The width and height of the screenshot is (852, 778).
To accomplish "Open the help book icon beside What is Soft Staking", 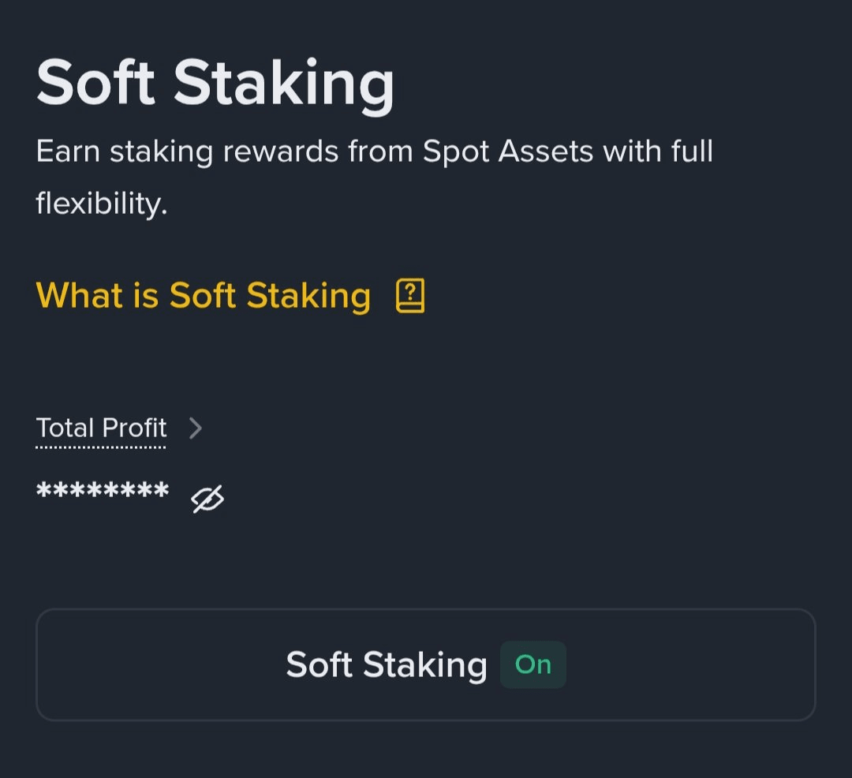I will [410, 296].
